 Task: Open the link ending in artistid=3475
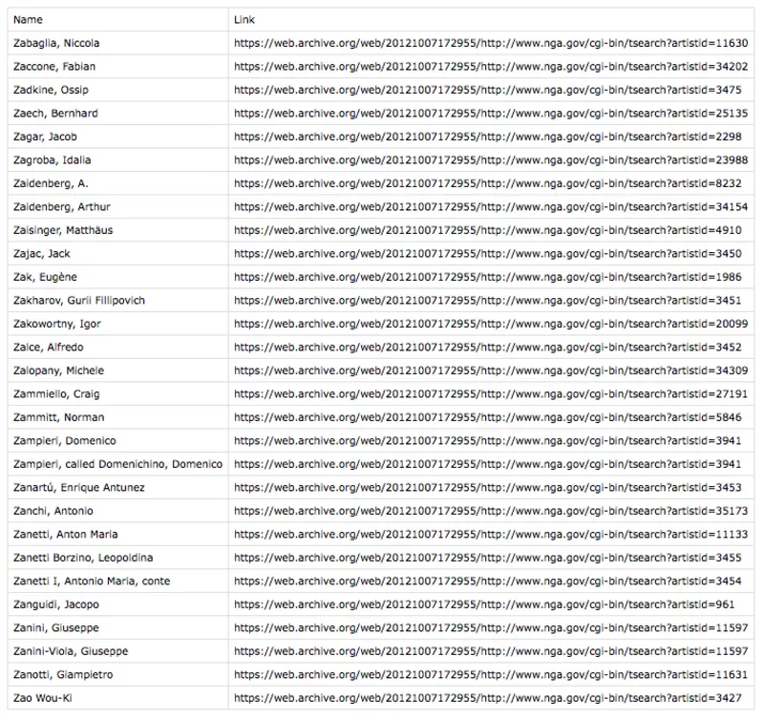pos(488,90)
